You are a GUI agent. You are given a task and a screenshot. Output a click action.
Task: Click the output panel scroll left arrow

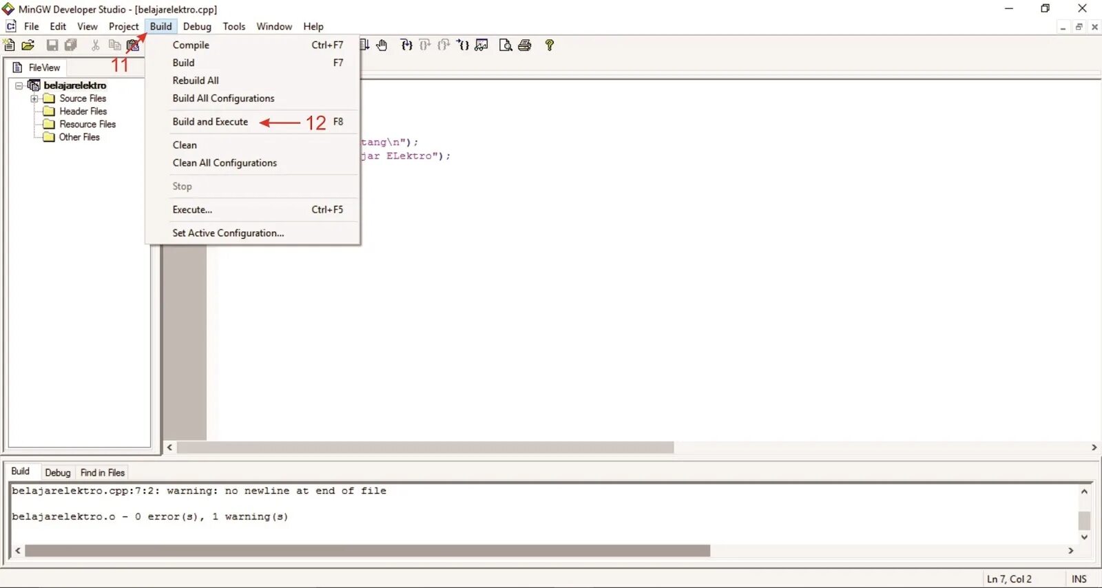[18, 551]
